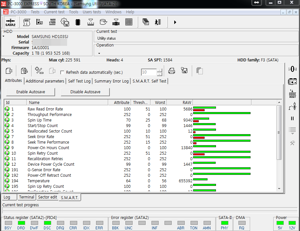Open the gear with disk utility icon

[x=65, y=22]
